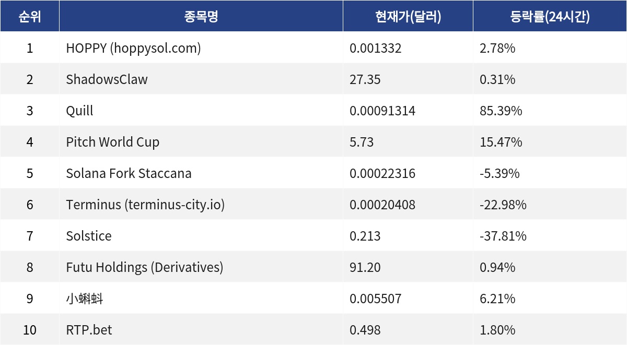
Task: Click change rate 6.21%
Action: tap(497, 299)
